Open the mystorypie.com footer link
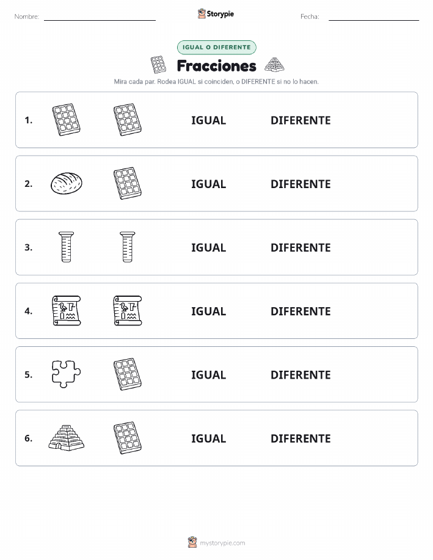433x560 pixels. (x=222, y=543)
